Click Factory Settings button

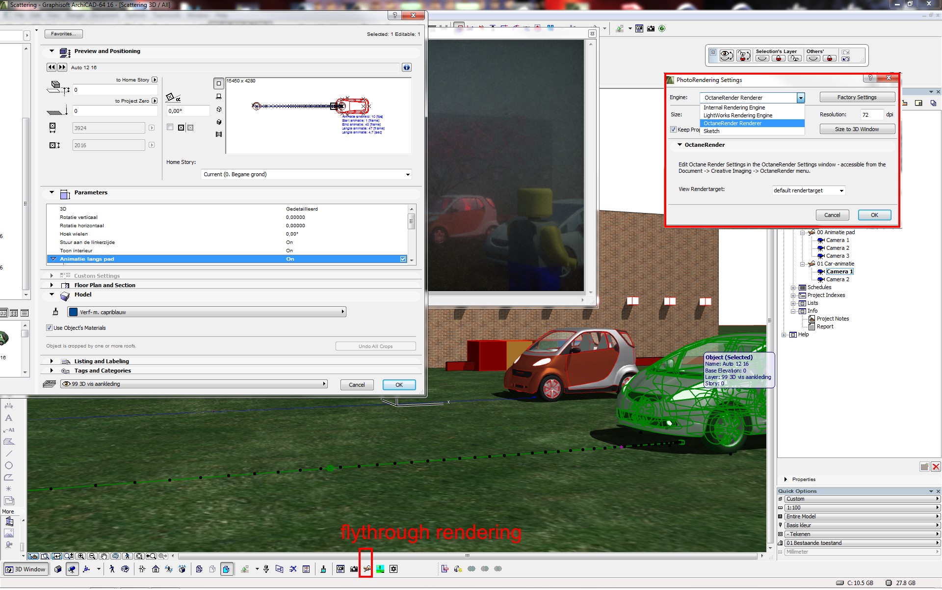[x=857, y=97]
